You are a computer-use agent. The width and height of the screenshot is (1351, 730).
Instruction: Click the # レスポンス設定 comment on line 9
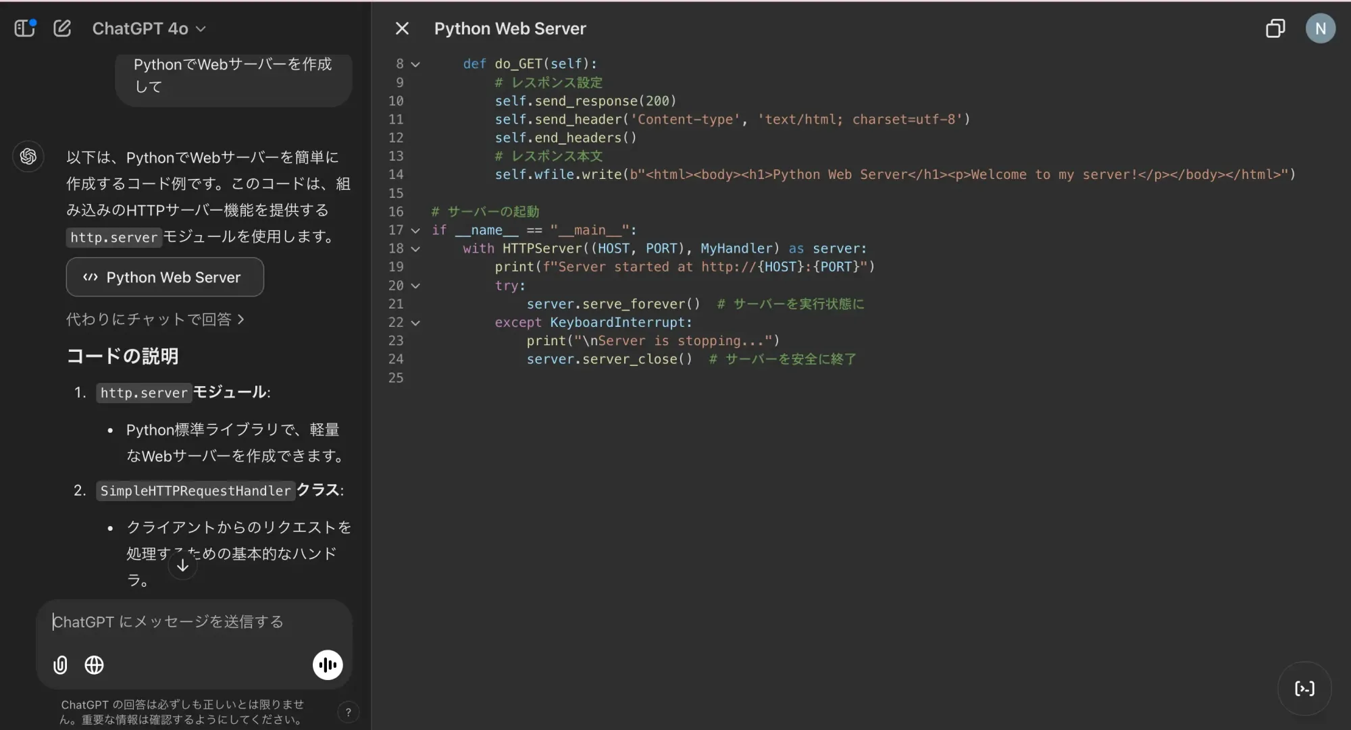point(549,82)
